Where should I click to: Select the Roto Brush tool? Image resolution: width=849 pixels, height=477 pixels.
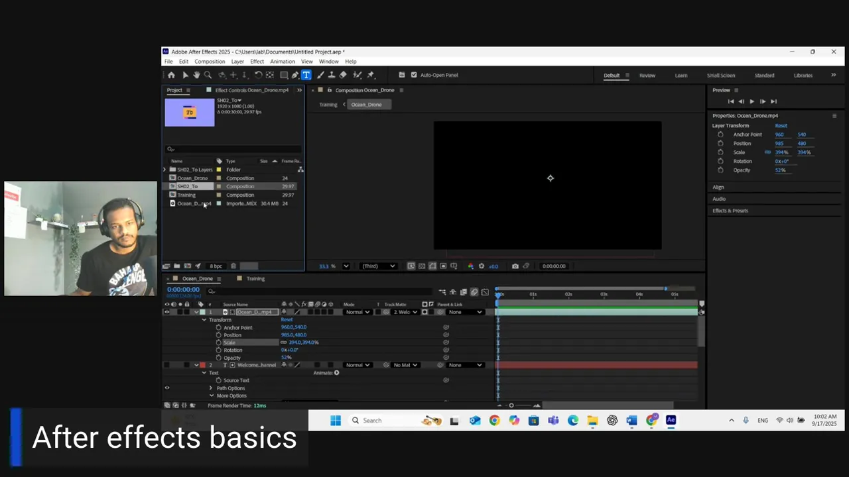(x=357, y=75)
